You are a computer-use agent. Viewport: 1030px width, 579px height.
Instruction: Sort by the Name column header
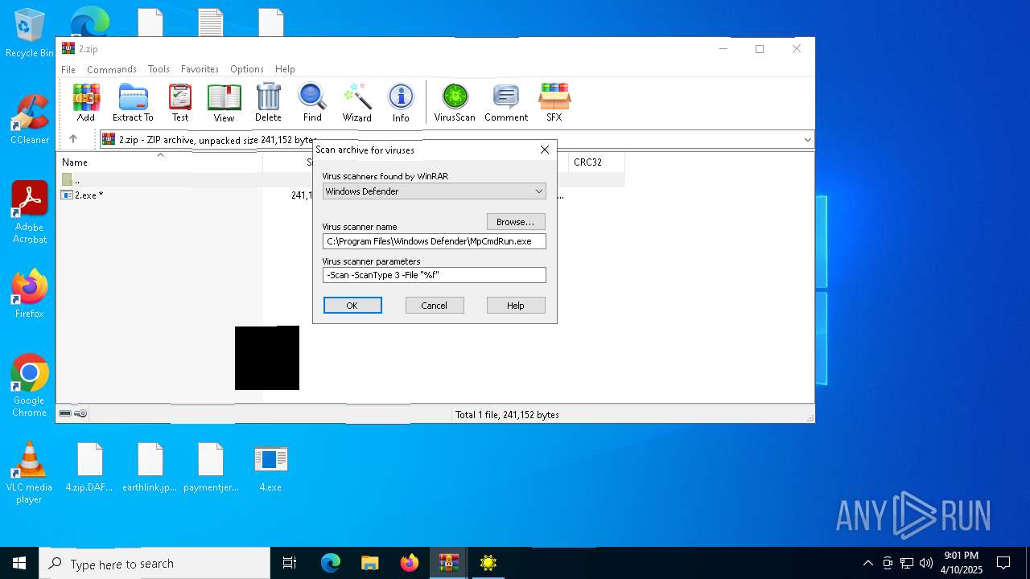161,162
